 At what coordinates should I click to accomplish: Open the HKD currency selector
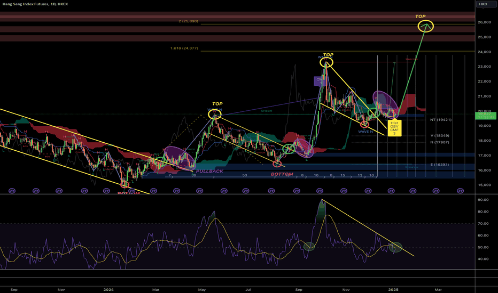pyautogui.click(x=483, y=4)
